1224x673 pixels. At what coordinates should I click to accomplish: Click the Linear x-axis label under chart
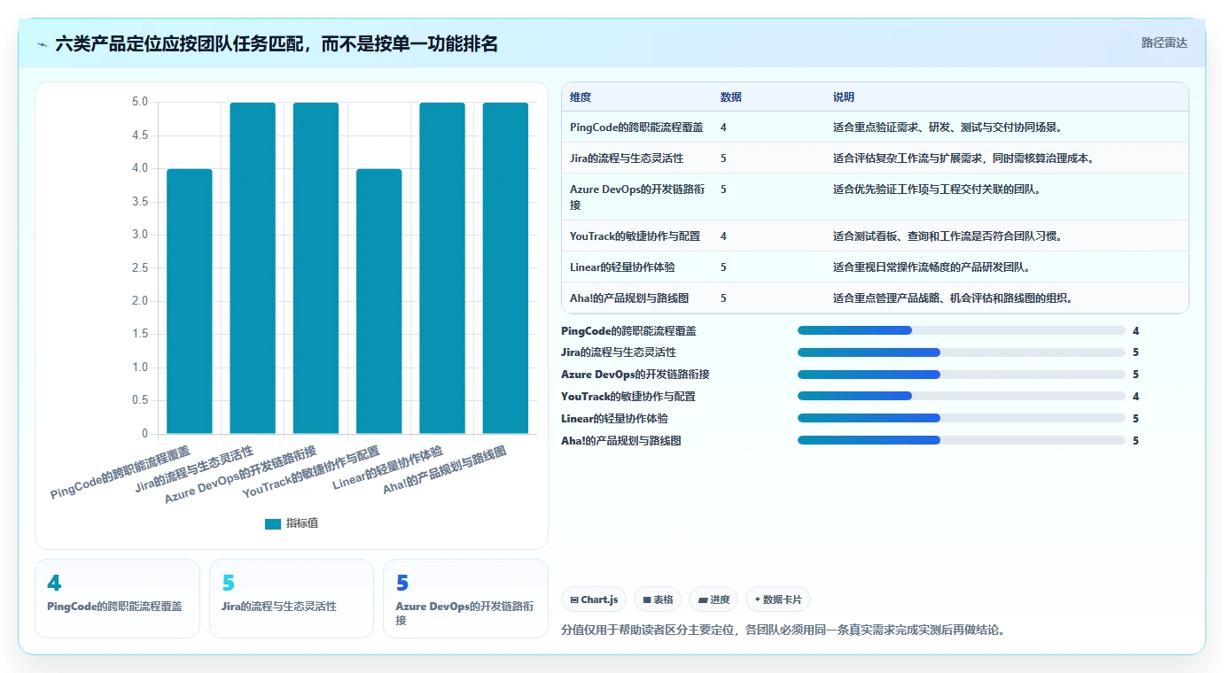(x=387, y=467)
